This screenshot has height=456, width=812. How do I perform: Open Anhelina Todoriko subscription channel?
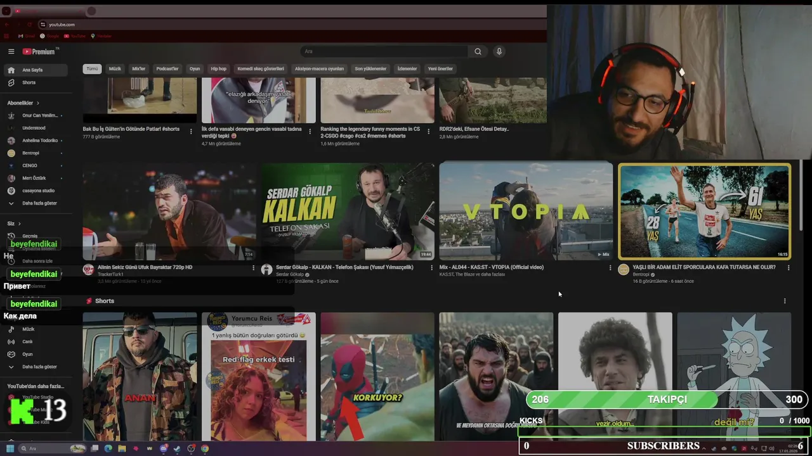(37, 141)
